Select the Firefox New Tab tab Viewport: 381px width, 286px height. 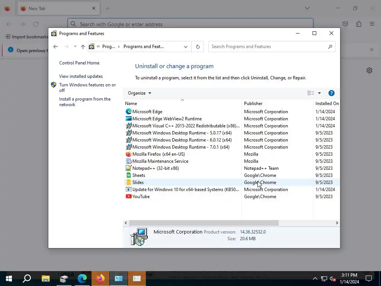(58, 8)
